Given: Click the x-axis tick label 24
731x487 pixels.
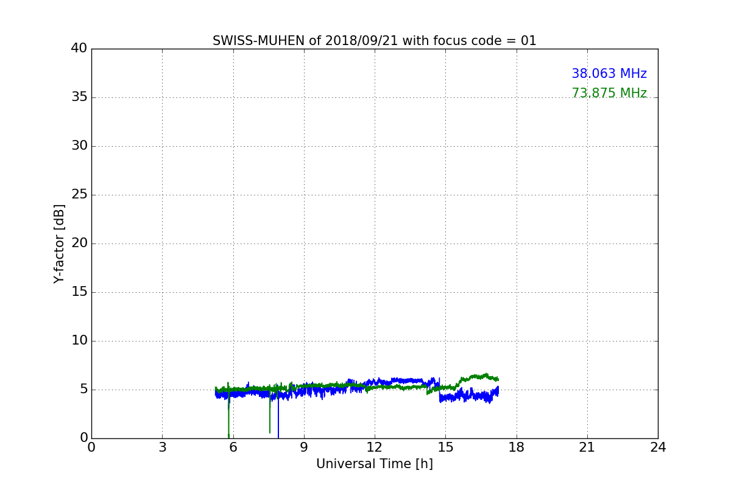Looking at the screenshot, I should click(x=658, y=447).
